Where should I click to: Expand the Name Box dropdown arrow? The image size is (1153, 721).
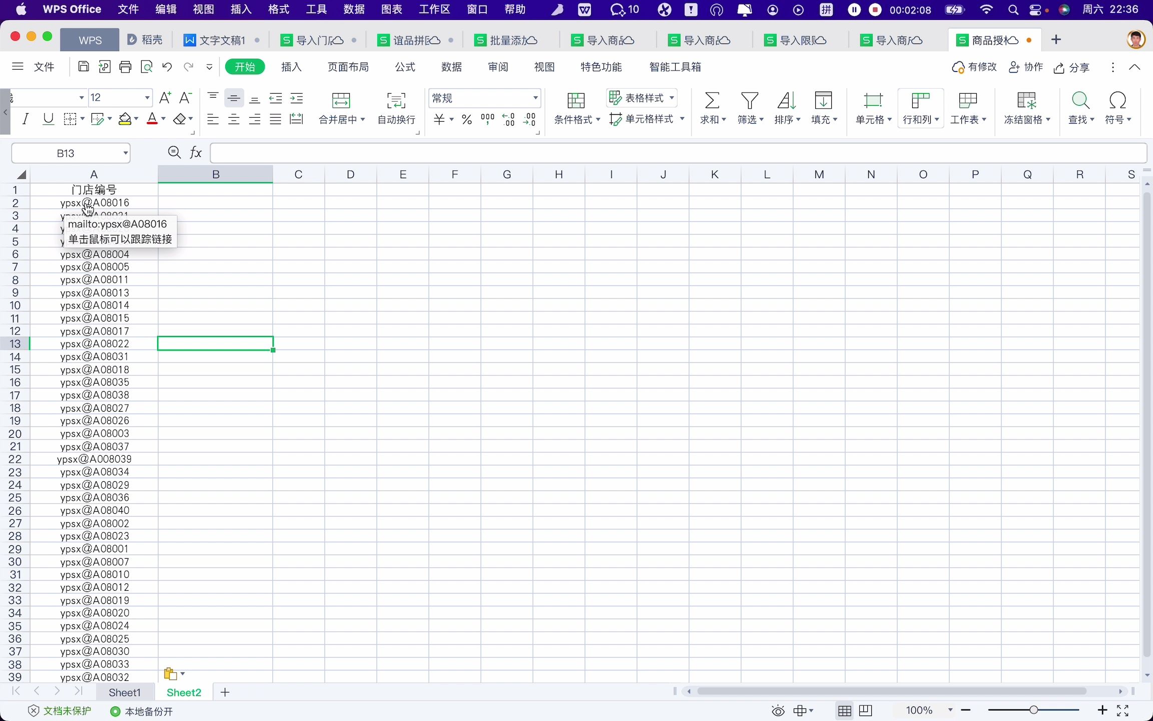click(125, 153)
